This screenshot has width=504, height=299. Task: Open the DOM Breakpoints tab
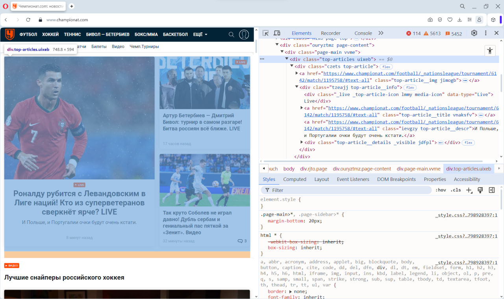click(x=397, y=179)
